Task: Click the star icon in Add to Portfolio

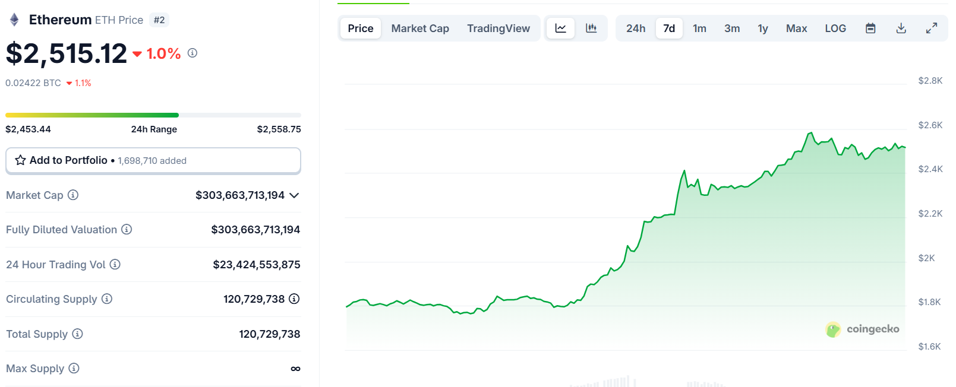Action: 20,160
